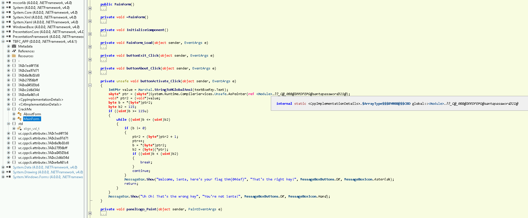Image resolution: width=528 pixels, height=218 pixels.
Task: Collapse the CrackMe namespace node
Action: 8,109
